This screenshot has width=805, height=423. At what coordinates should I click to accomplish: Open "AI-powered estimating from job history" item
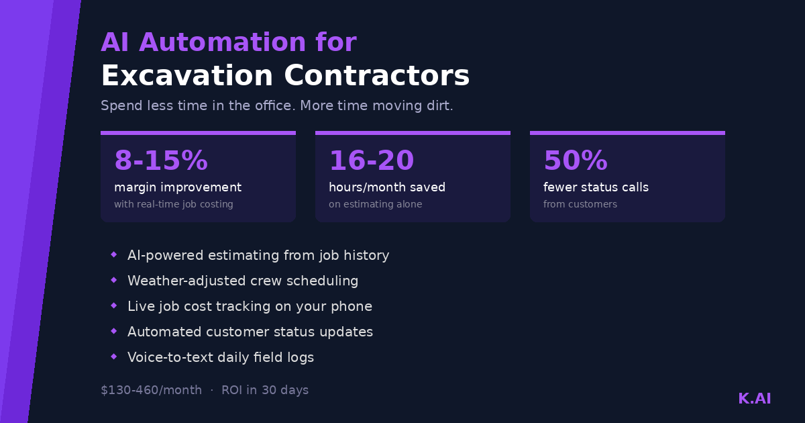click(x=258, y=256)
